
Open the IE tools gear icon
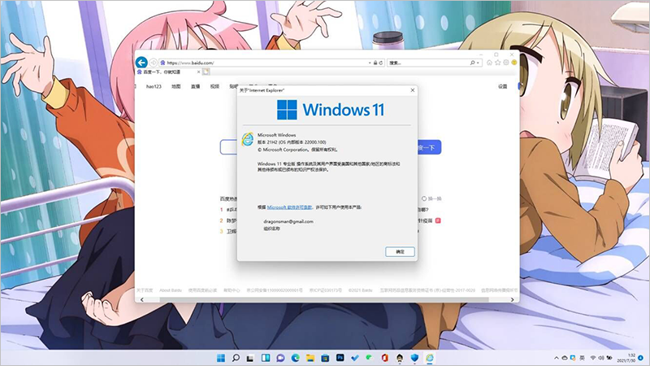pos(505,63)
